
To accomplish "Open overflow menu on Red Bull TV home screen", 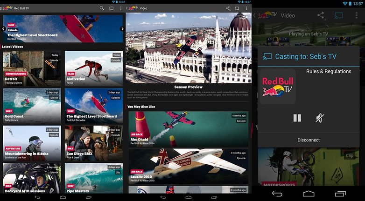I will 120,8.
